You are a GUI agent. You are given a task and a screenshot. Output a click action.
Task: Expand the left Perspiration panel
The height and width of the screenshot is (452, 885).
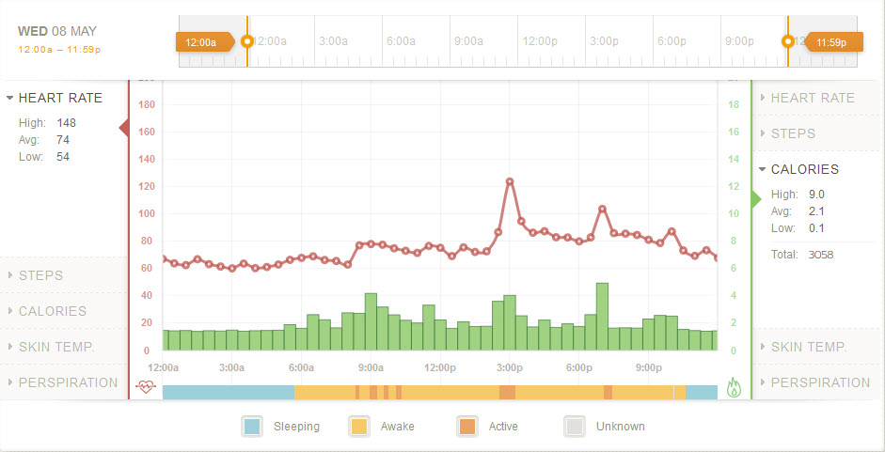point(68,382)
